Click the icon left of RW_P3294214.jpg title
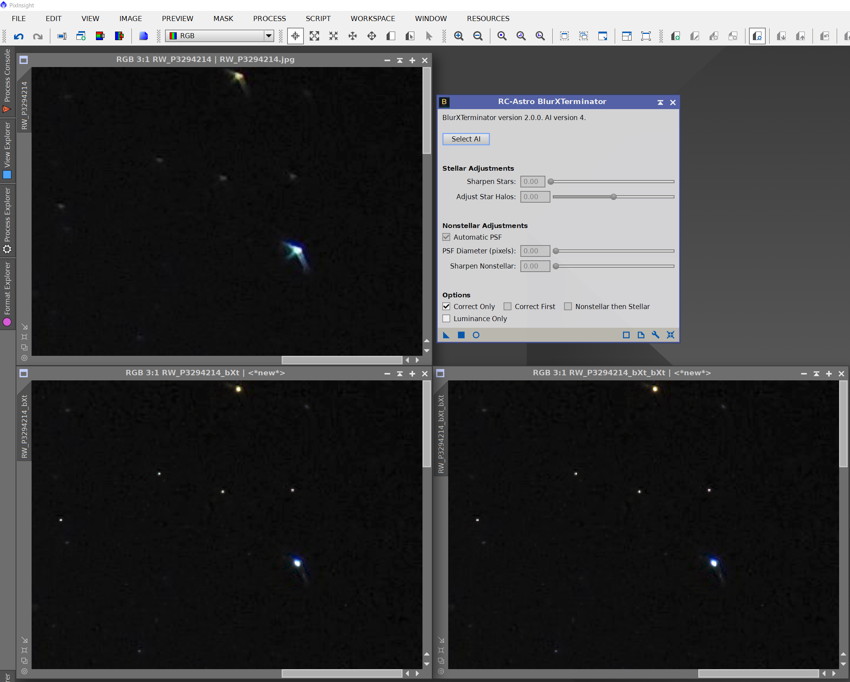Screen dimensions: 850x682 [x=24, y=60]
